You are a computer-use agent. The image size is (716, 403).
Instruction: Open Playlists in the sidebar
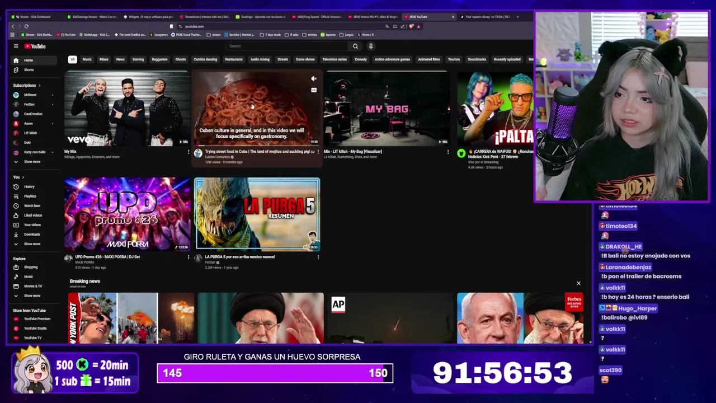[x=34, y=196]
